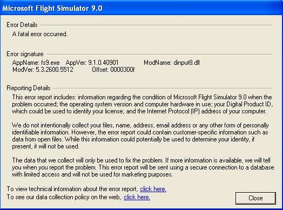This screenshot has height=210, width=283.
Task: Click the Offset 0000300f value
Action: point(123,70)
